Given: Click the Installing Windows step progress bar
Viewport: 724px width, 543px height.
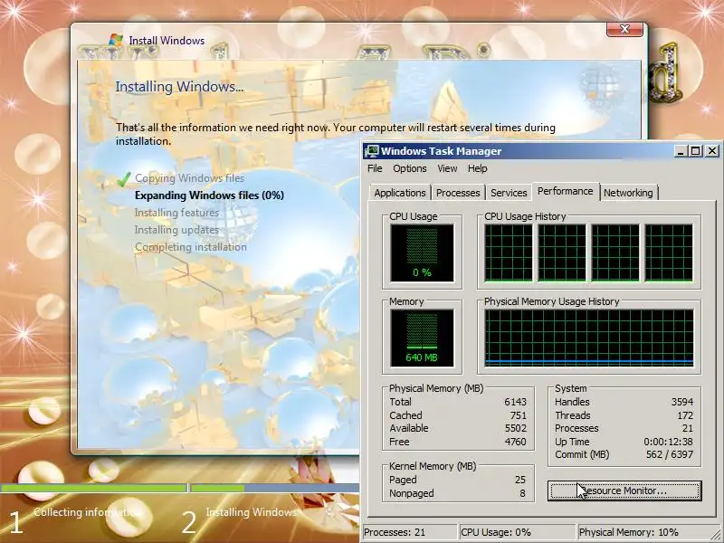Looking at the screenshot, I should coord(275,488).
